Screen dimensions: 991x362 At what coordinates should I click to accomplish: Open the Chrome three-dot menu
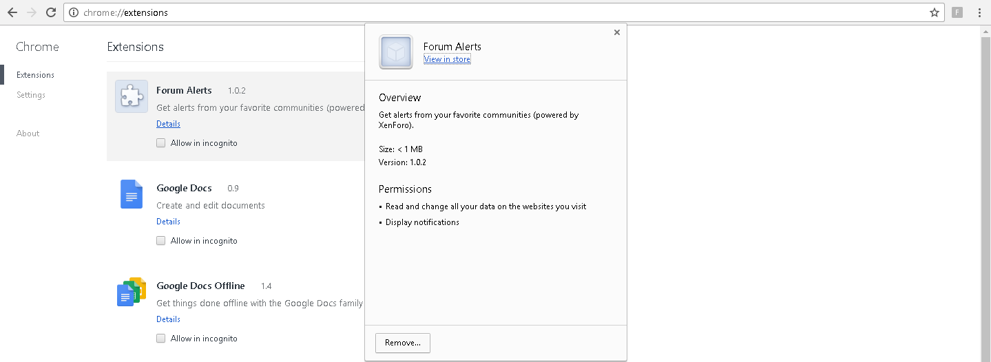pyautogui.click(x=979, y=12)
